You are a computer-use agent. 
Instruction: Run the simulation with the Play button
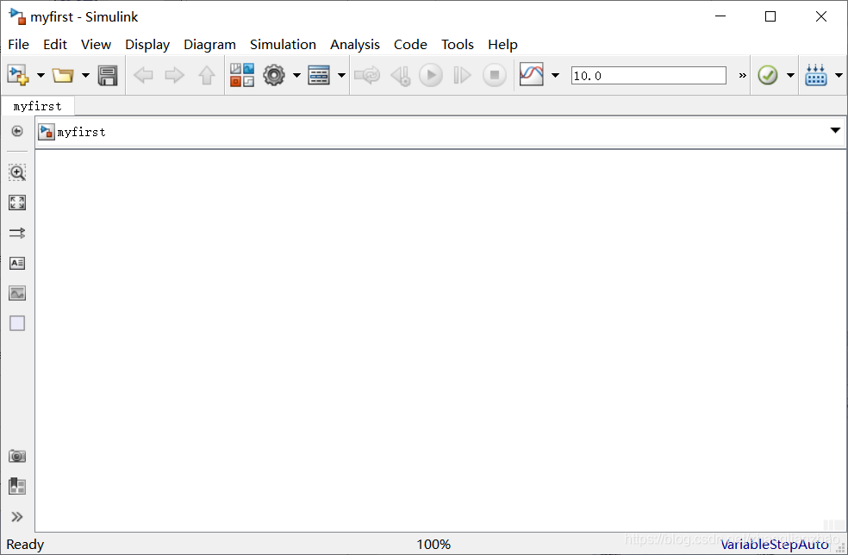(x=431, y=75)
